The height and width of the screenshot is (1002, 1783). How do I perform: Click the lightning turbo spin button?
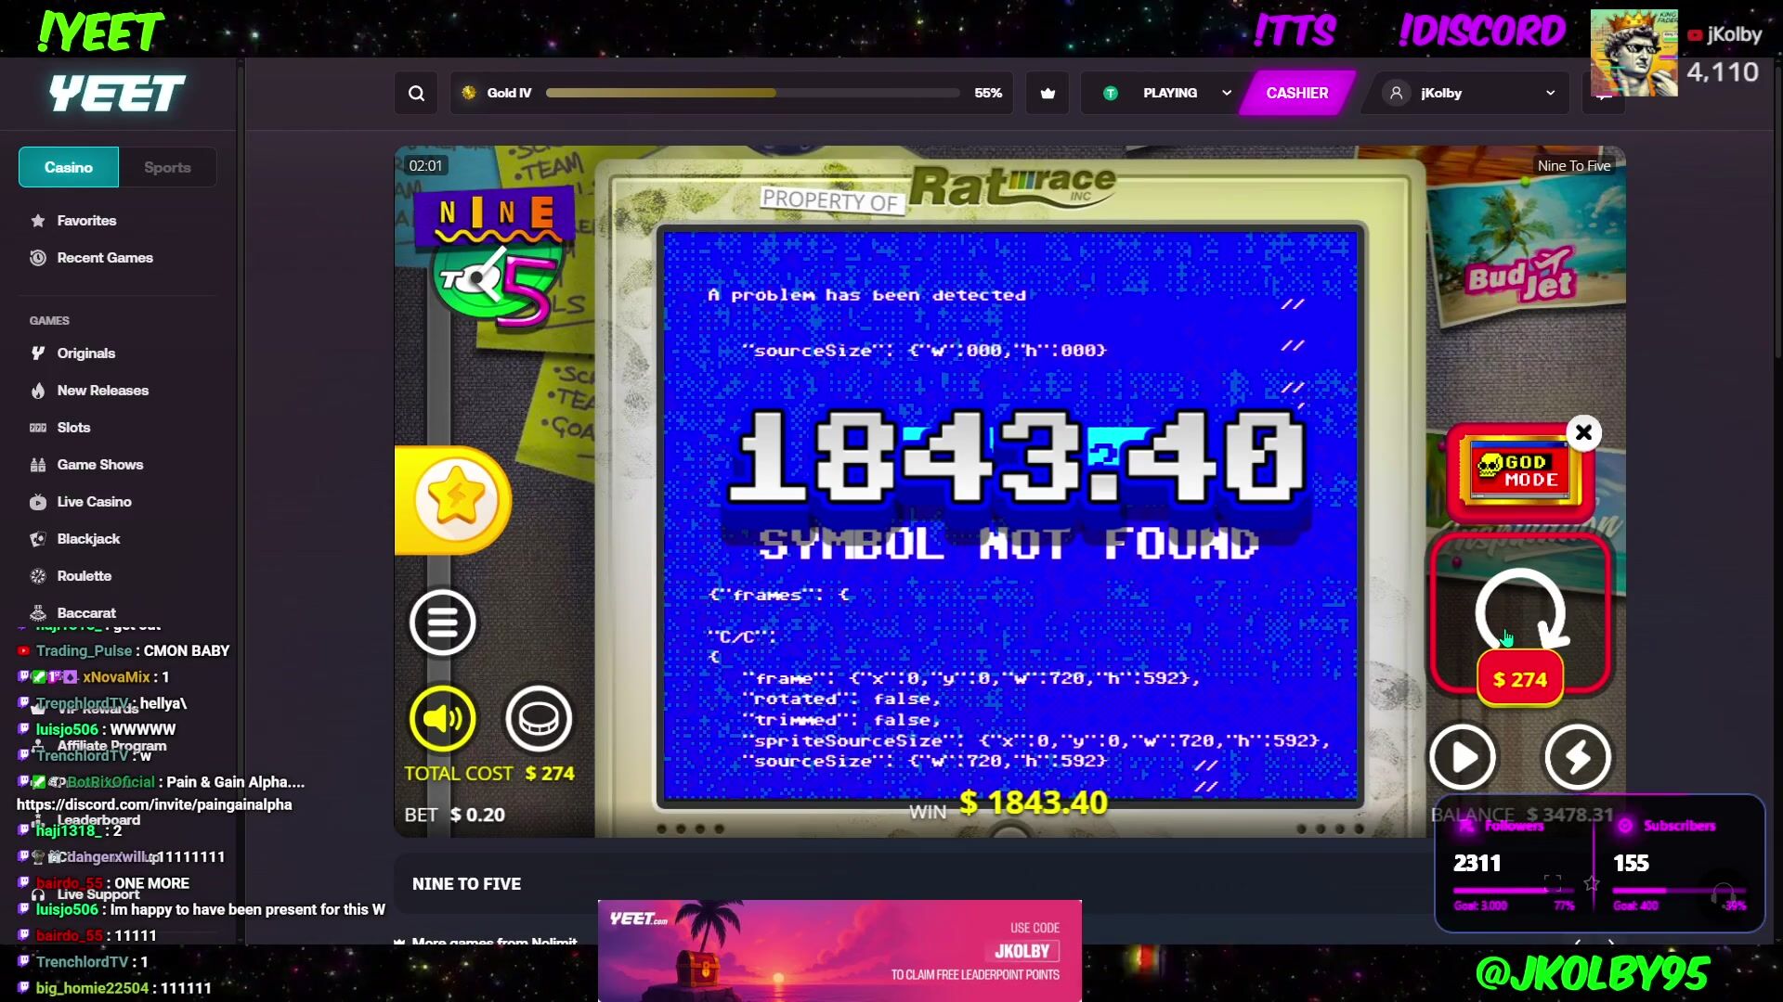(x=1577, y=757)
